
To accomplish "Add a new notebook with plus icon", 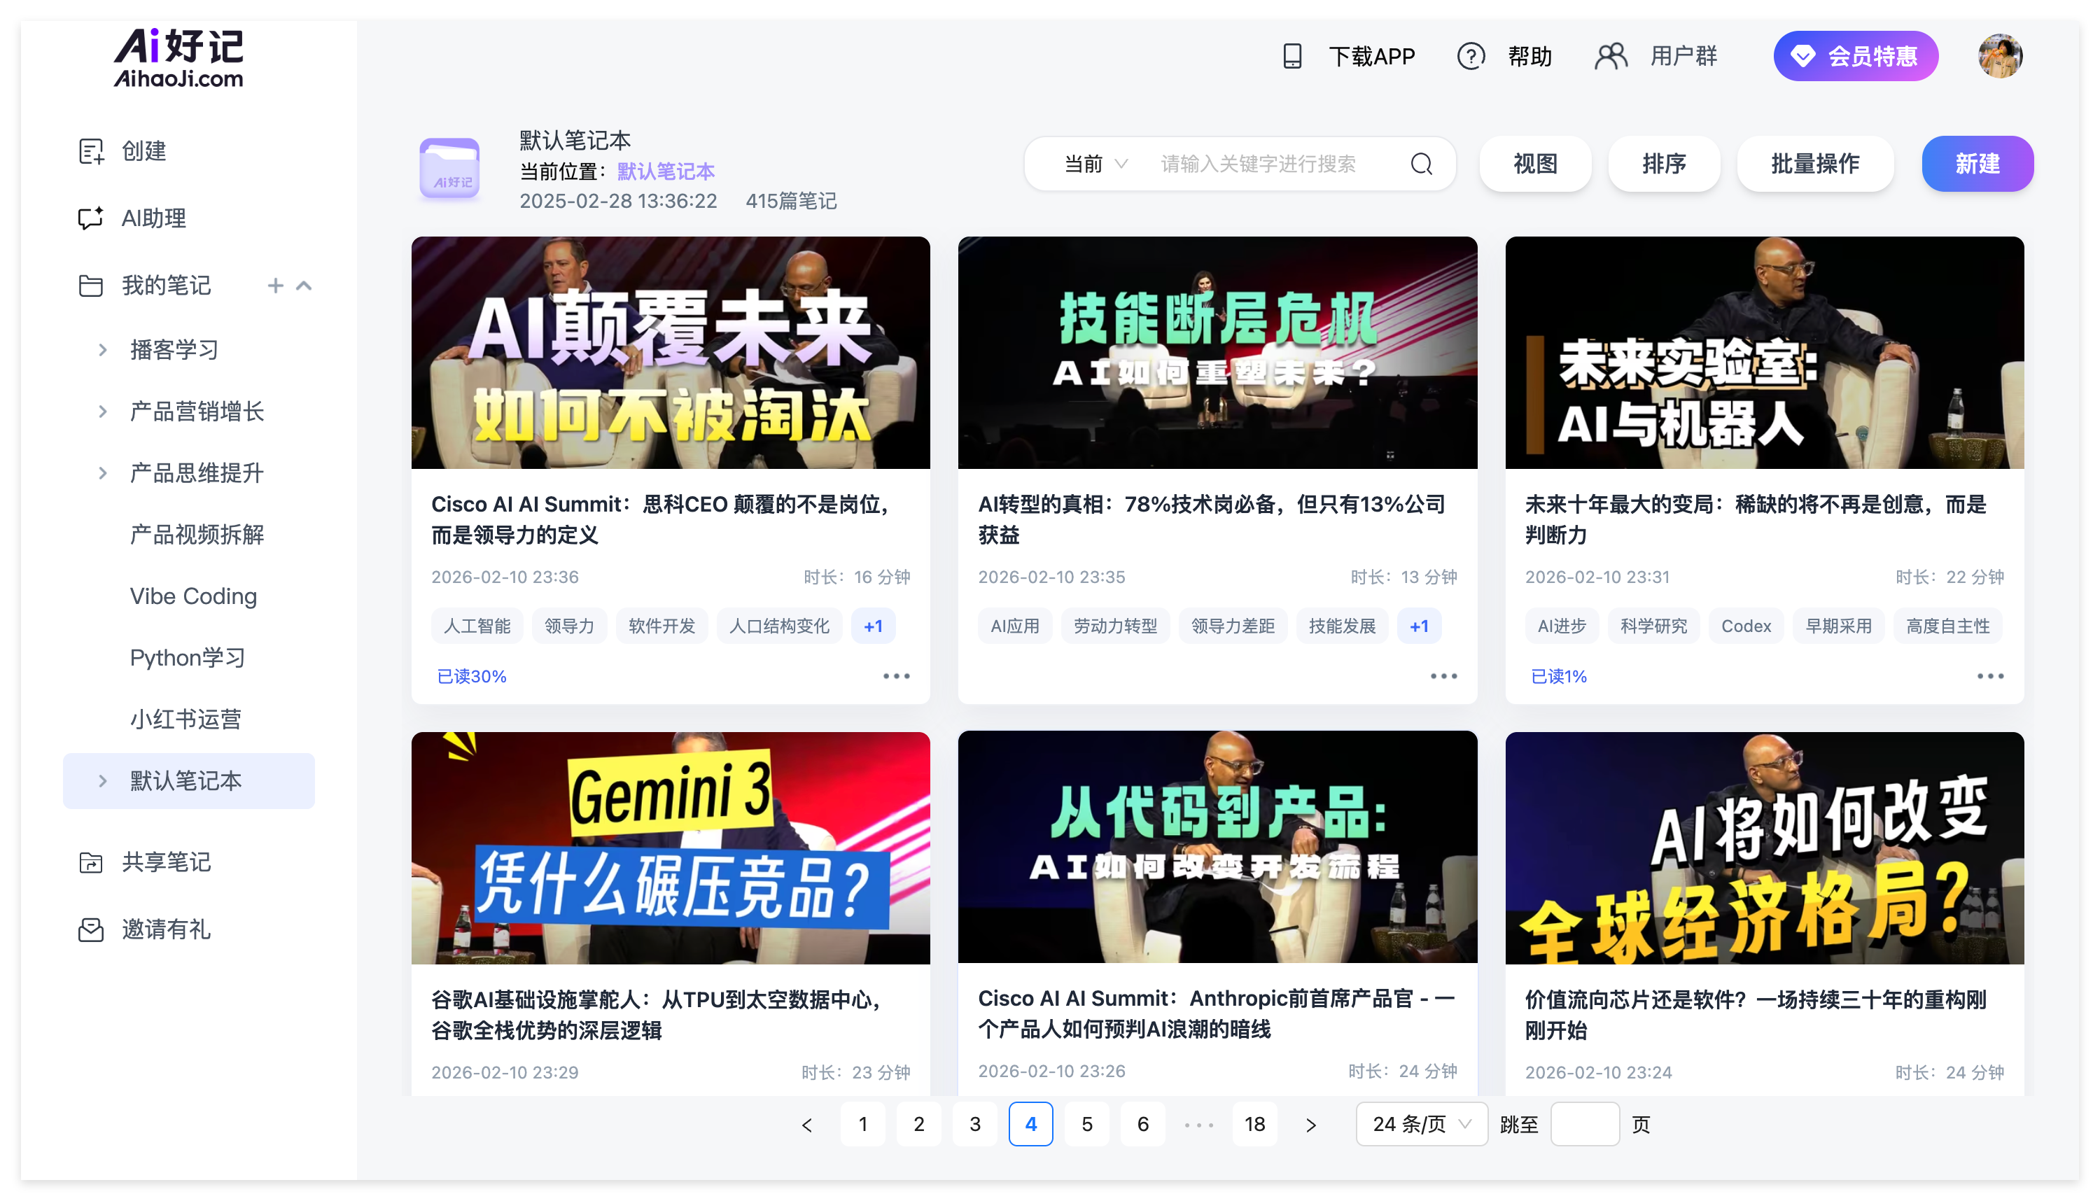I will pyautogui.click(x=276, y=286).
